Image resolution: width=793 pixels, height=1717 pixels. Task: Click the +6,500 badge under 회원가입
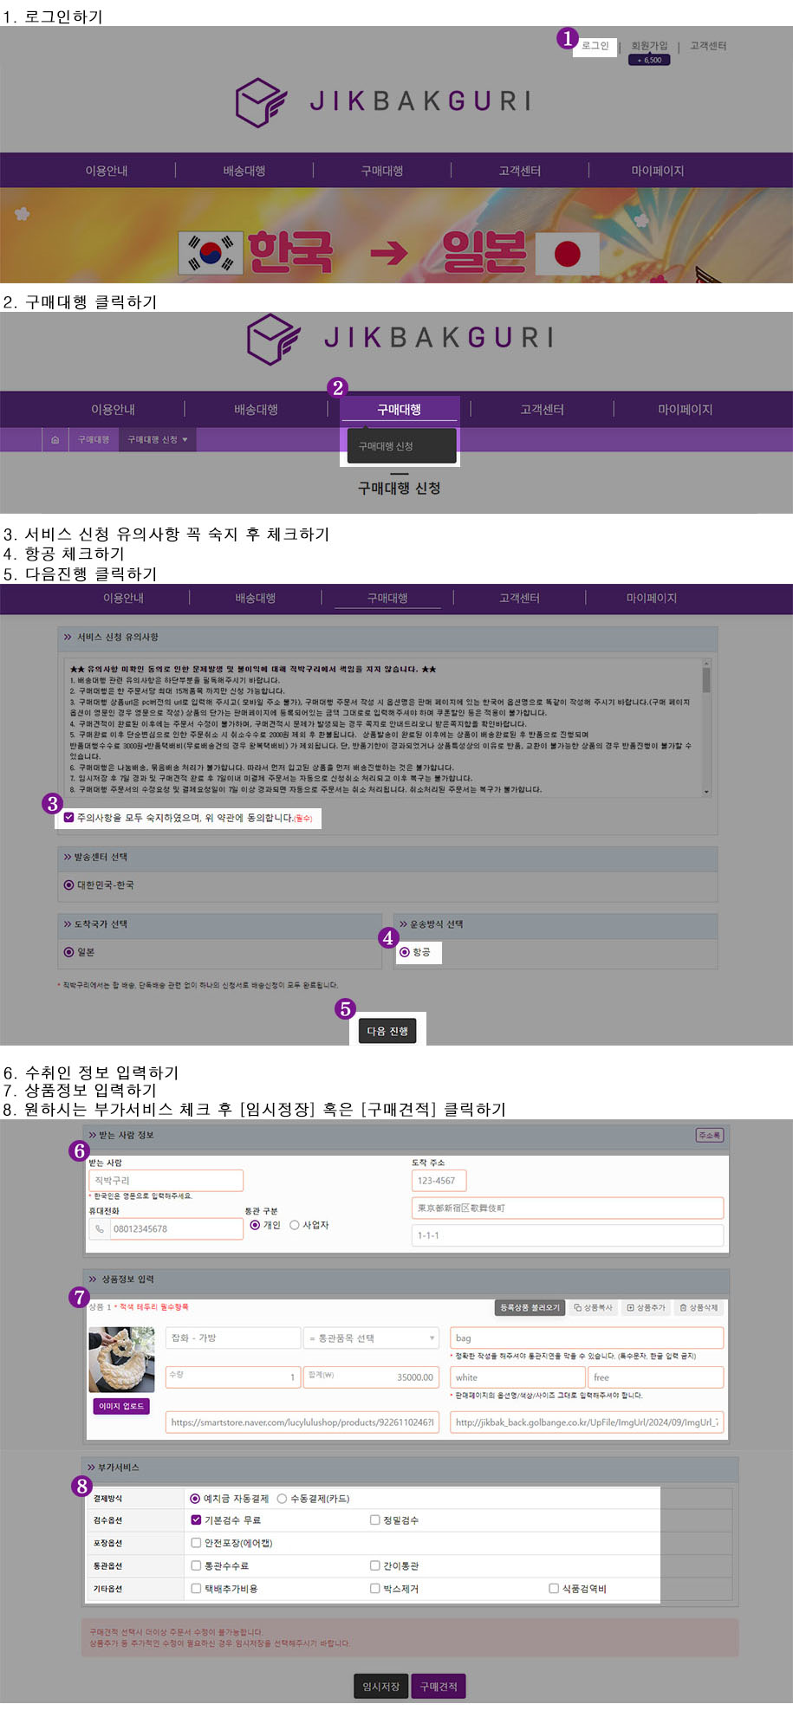[x=650, y=60]
